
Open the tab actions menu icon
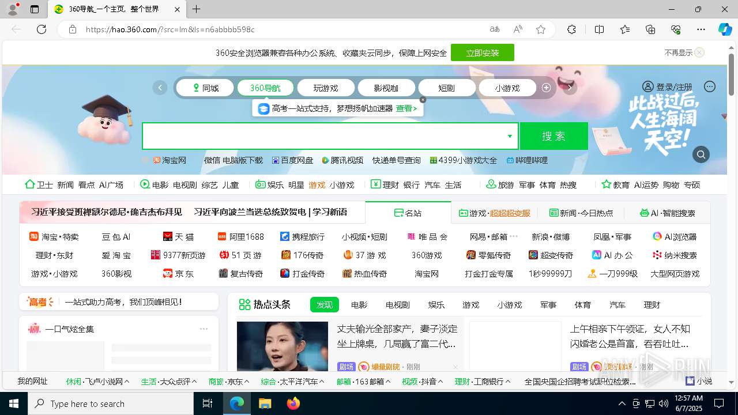pyautogui.click(x=35, y=9)
